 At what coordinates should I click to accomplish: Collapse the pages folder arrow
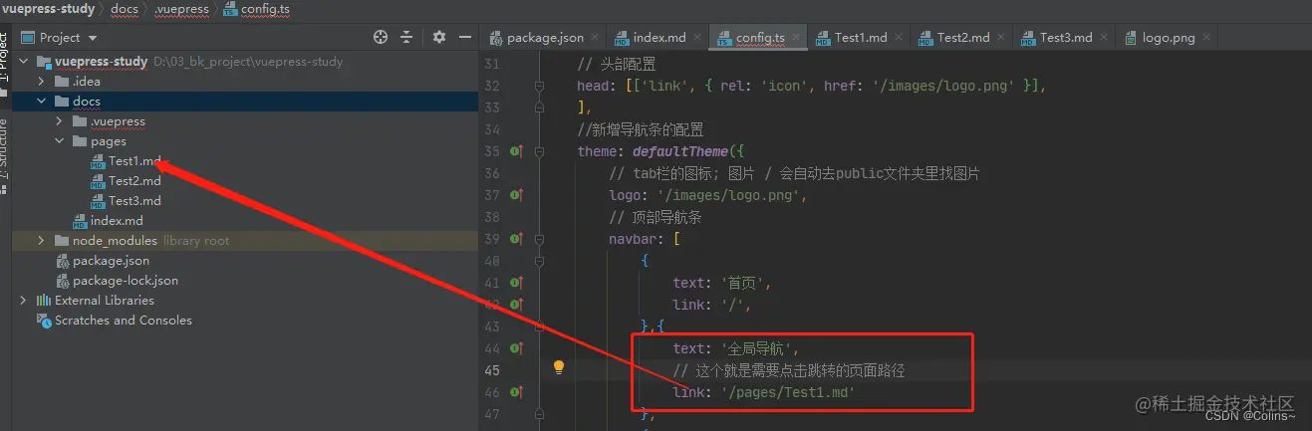(x=60, y=141)
